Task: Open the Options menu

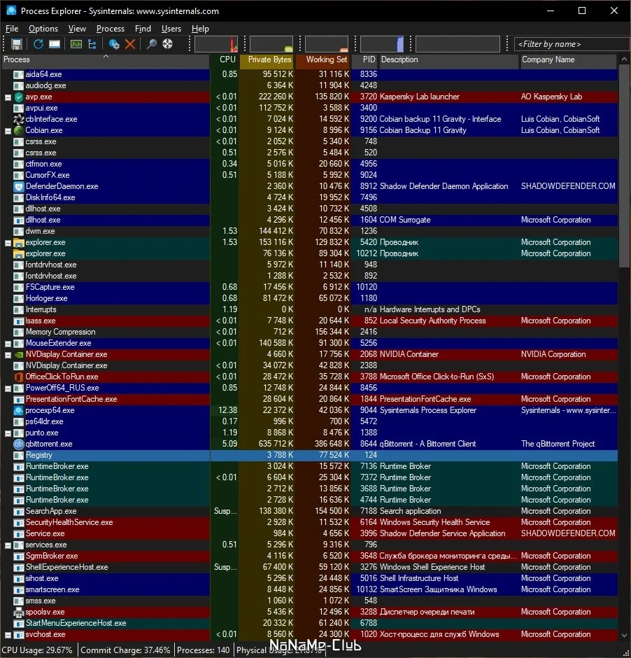Action: 43,29
